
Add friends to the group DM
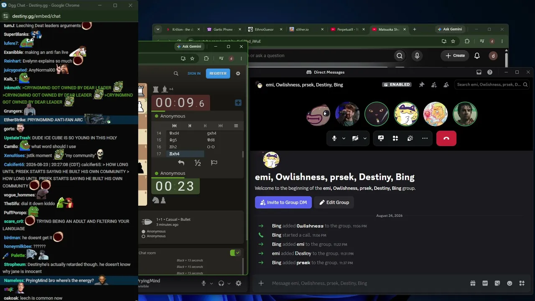tap(434, 84)
